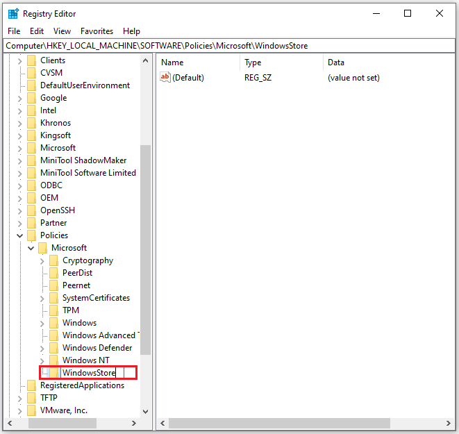Viewport: 459px width, 434px height.
Task: Click the registry path address bar
Action: point(229,46)
